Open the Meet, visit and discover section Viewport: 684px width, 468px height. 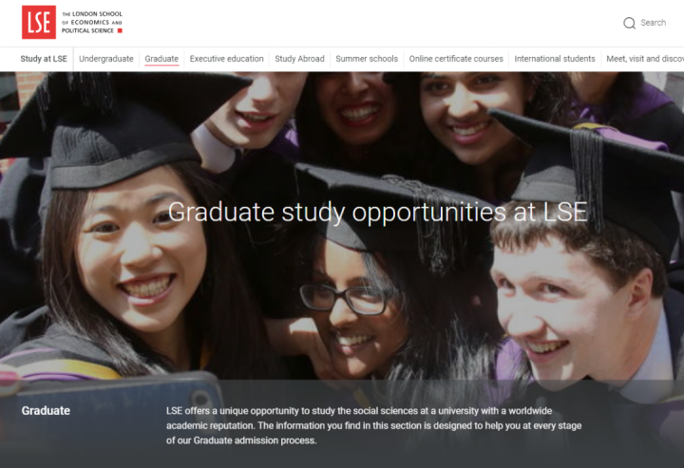645,59
